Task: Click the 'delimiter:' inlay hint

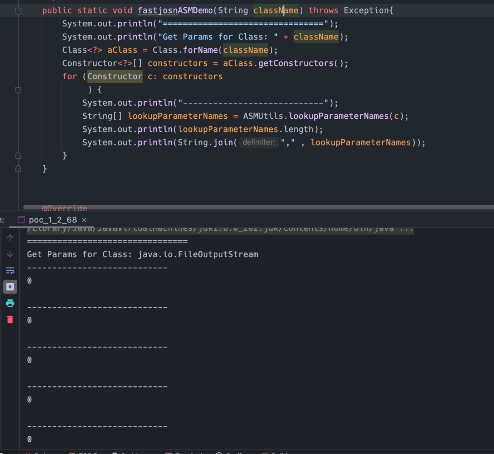Action: click(259, 142)
